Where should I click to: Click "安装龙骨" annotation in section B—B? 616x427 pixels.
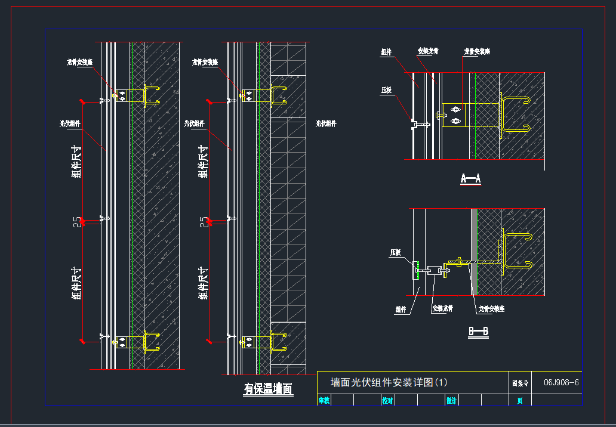tap(442, 309)
